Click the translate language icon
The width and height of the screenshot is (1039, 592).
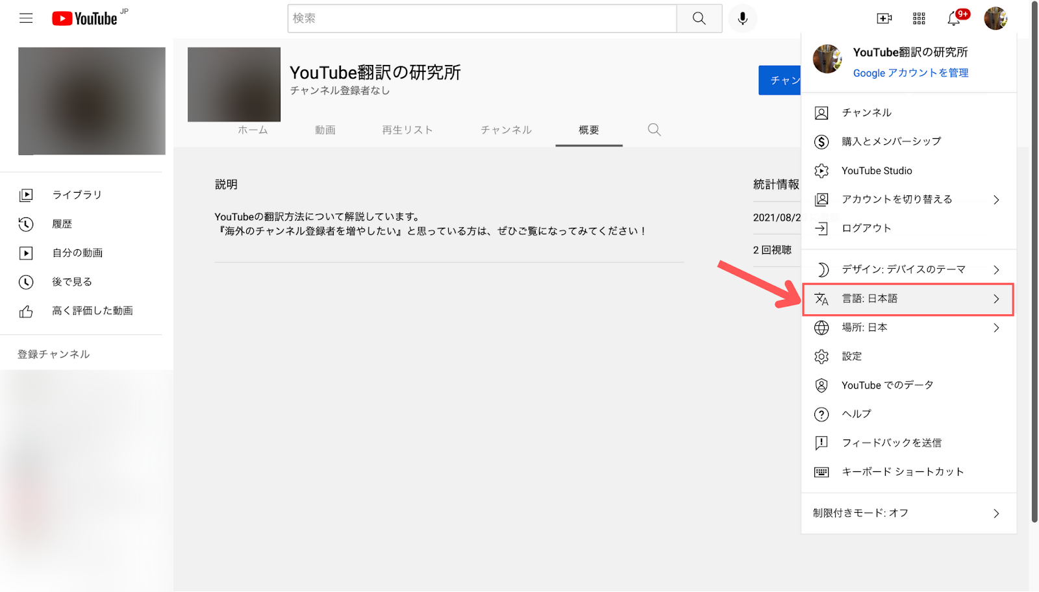point(821,299)
